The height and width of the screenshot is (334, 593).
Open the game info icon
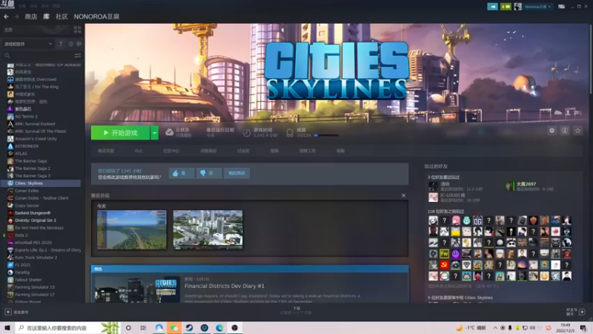[x=565, y=131]
